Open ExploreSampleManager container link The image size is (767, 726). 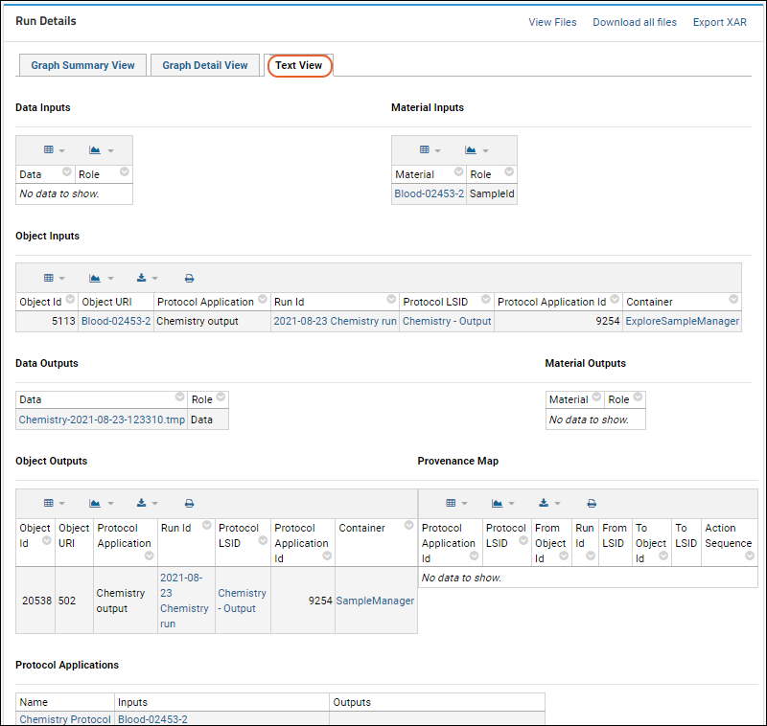pos(683,321)
